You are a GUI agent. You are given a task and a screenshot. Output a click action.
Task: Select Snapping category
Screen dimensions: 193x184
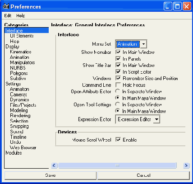point(19,126)
